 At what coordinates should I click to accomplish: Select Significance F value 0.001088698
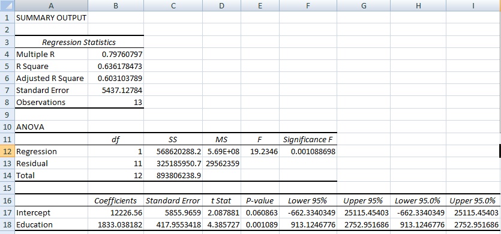[308, 151]
